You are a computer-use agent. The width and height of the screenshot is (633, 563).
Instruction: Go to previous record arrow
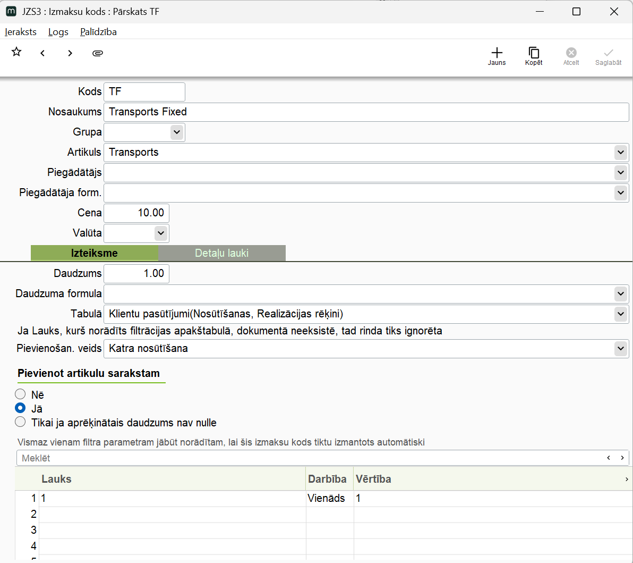pos(42,53)
